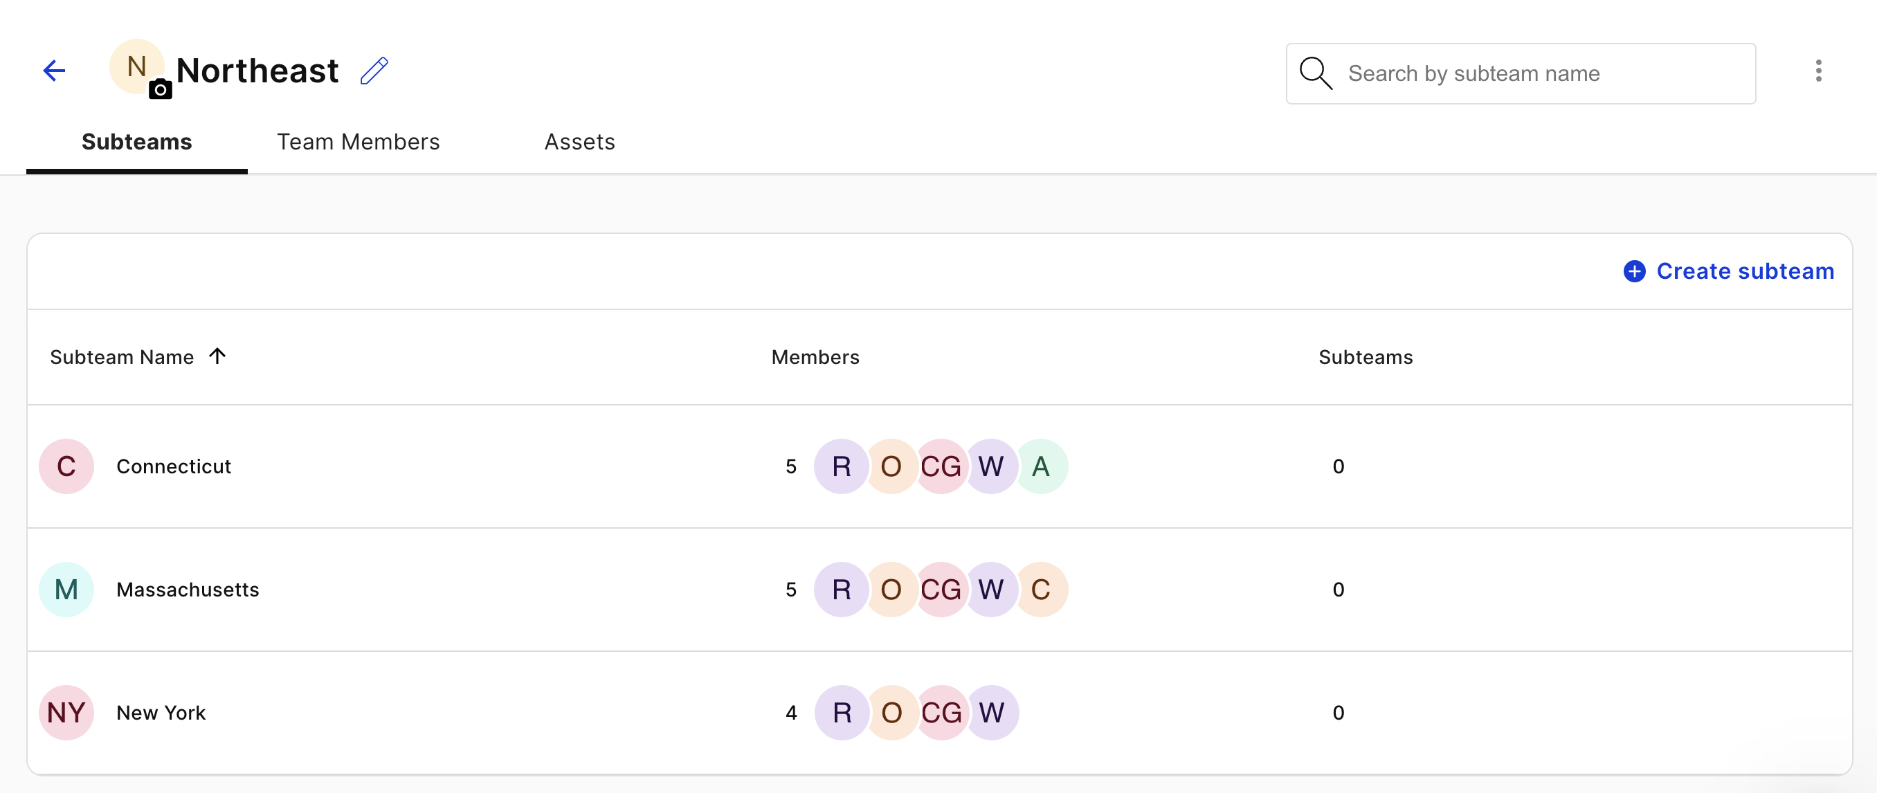Go back using the blue arrow
Image resolution: width=1877 pixels, height=793 pixels.
click(x=55, y=71)
